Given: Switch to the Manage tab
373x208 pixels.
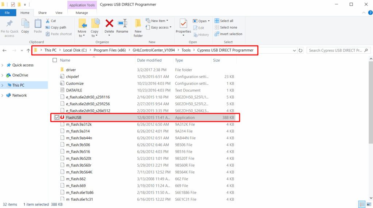Looking at the screenshot, I should 82,13.
